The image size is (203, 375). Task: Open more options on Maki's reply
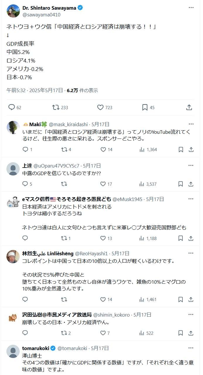click(191, 124)
